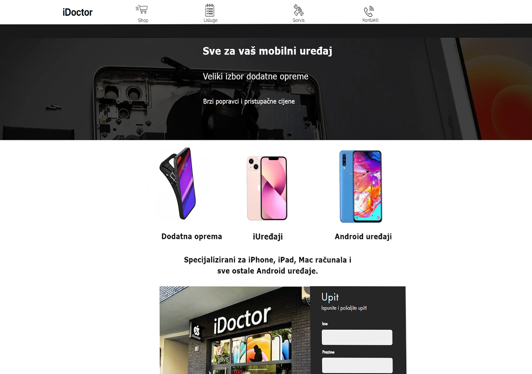Open the Servis menu label
Viewport: 532px width, 374px height.
(299, 20)
